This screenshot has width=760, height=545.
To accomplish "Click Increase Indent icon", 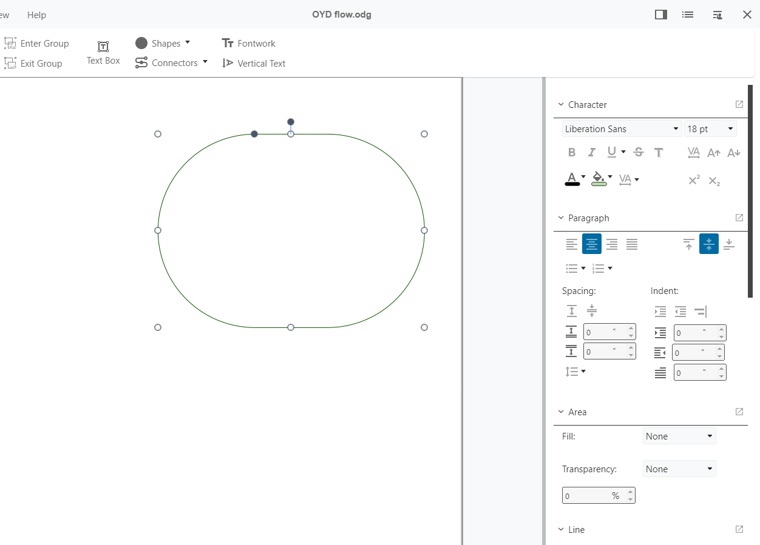I will pos(660,312).
